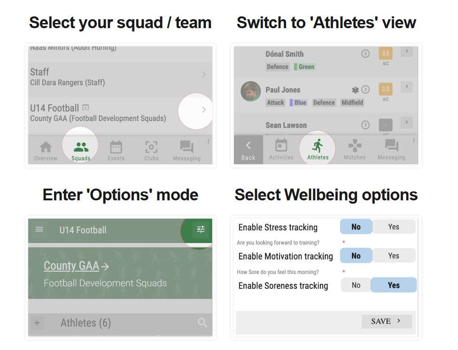This screenshot has width=458, height=350.
Task: Open the Messaging tab next to Matches
Action: click(391, 150)
